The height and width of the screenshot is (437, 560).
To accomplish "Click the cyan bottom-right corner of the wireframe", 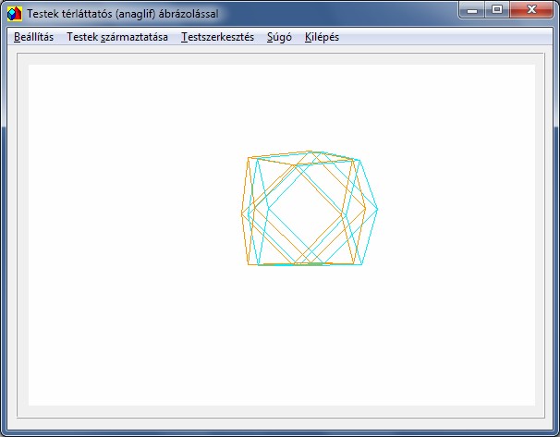I will (x=362, y=264).
